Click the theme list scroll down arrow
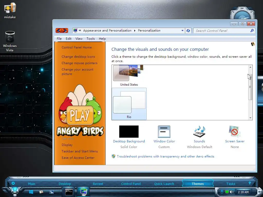 tap(250, 118)
